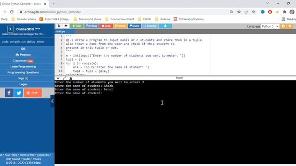Click the zoom magnifier icon in address bar
Screen dimensions: 296x166
point(231,12)
